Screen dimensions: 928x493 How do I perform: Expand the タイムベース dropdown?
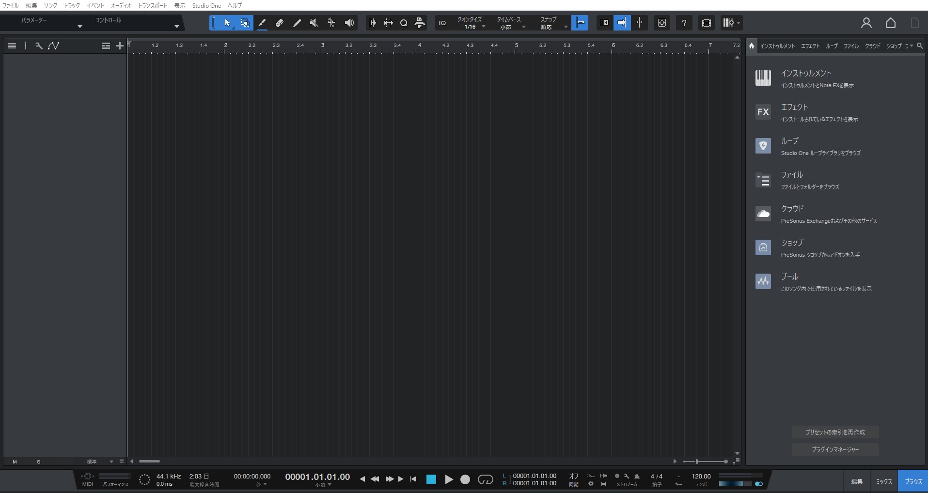tap(509, 23)
